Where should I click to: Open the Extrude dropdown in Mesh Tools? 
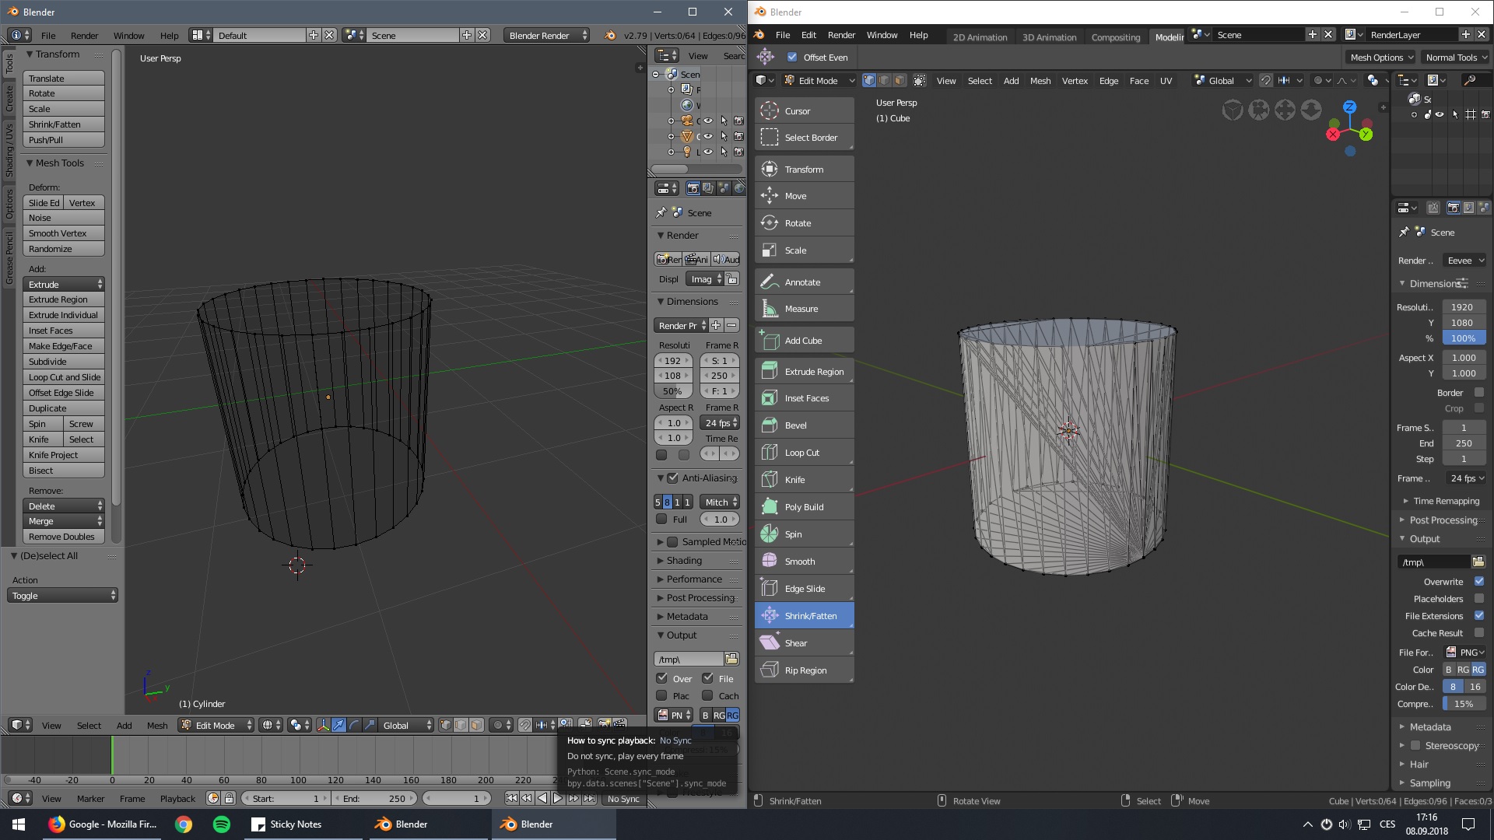pos(64,285)
